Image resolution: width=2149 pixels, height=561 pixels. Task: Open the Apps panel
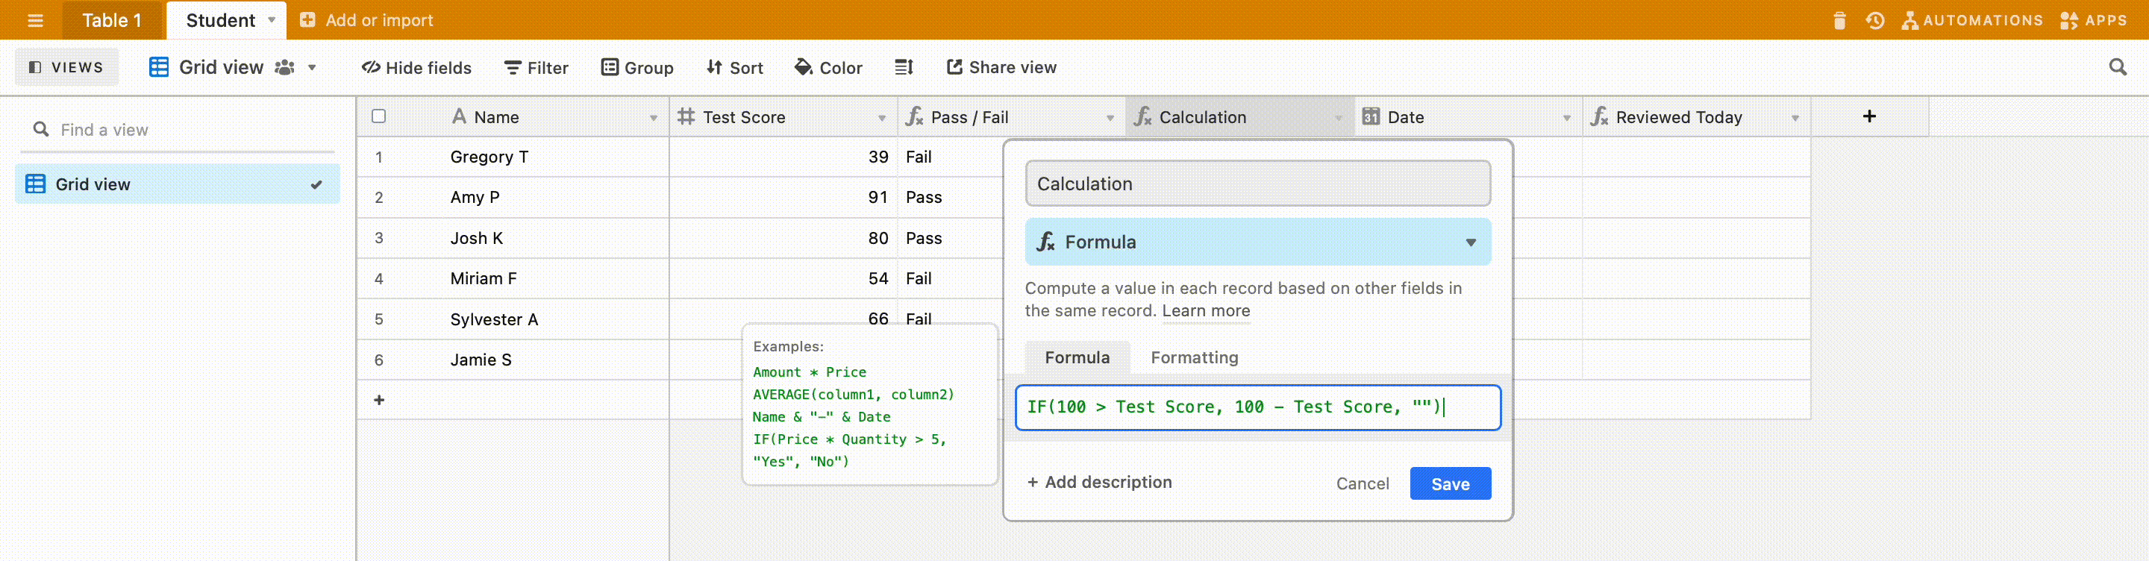coord(2093,20)
